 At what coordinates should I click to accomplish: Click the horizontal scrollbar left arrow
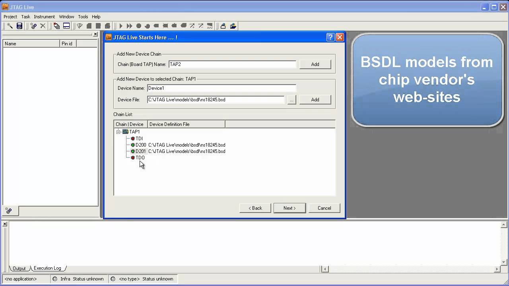(x=325, y=269)
